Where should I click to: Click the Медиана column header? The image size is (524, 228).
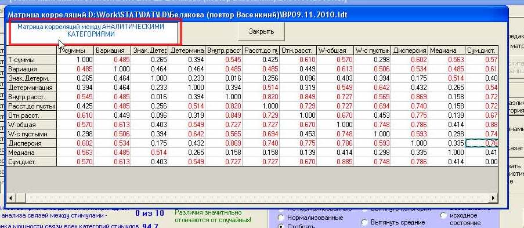pos(446,50)
